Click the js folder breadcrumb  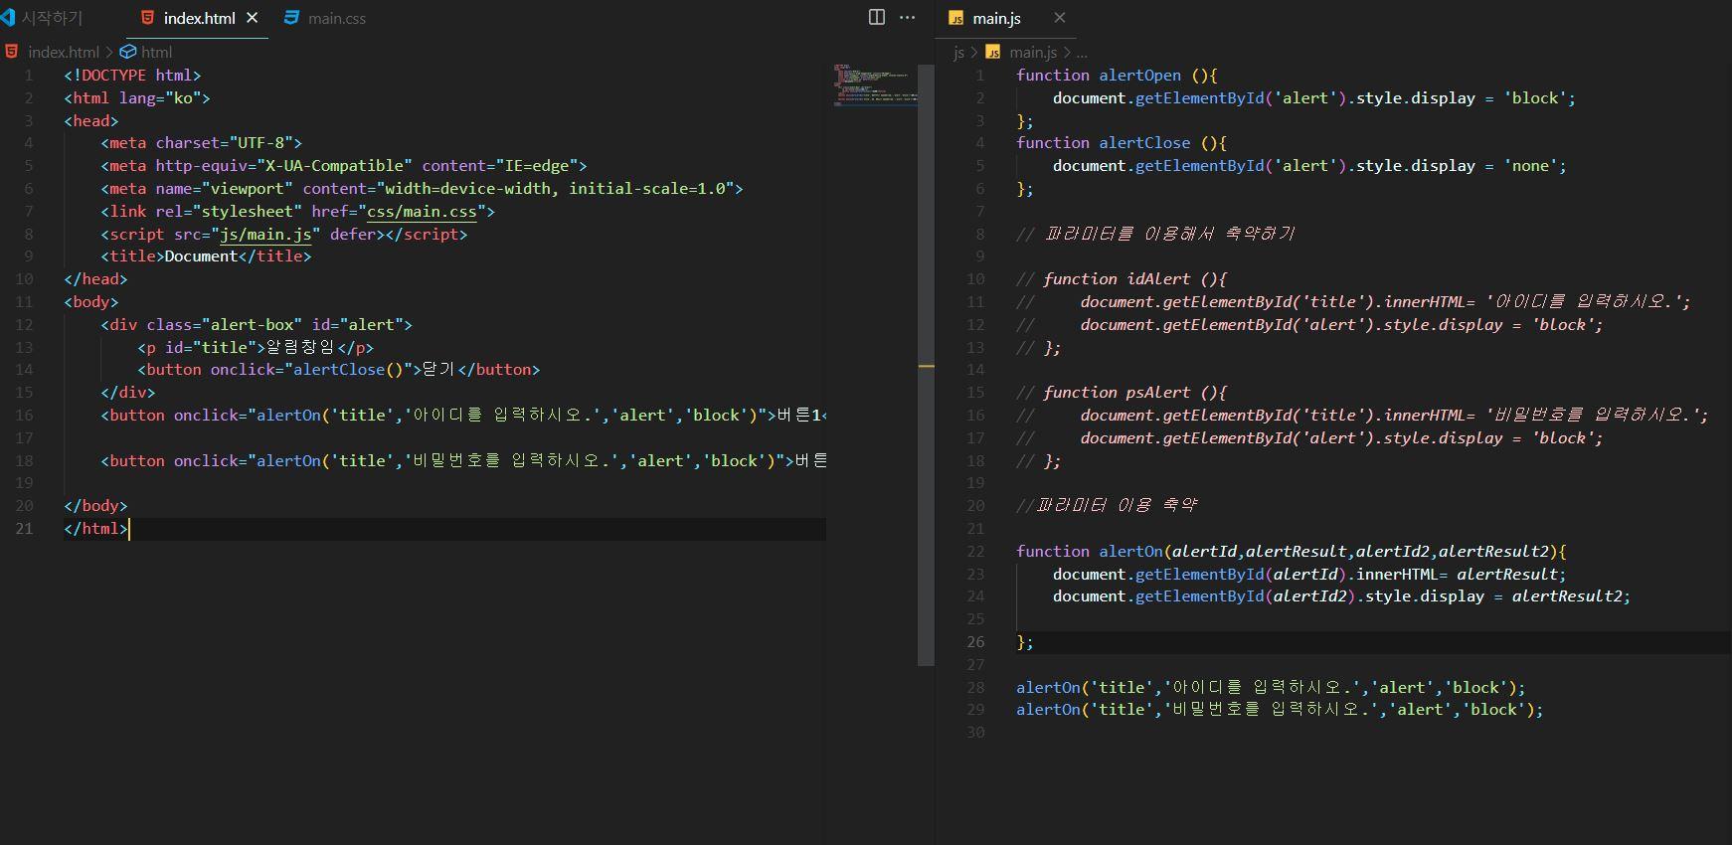pos(958,52)
